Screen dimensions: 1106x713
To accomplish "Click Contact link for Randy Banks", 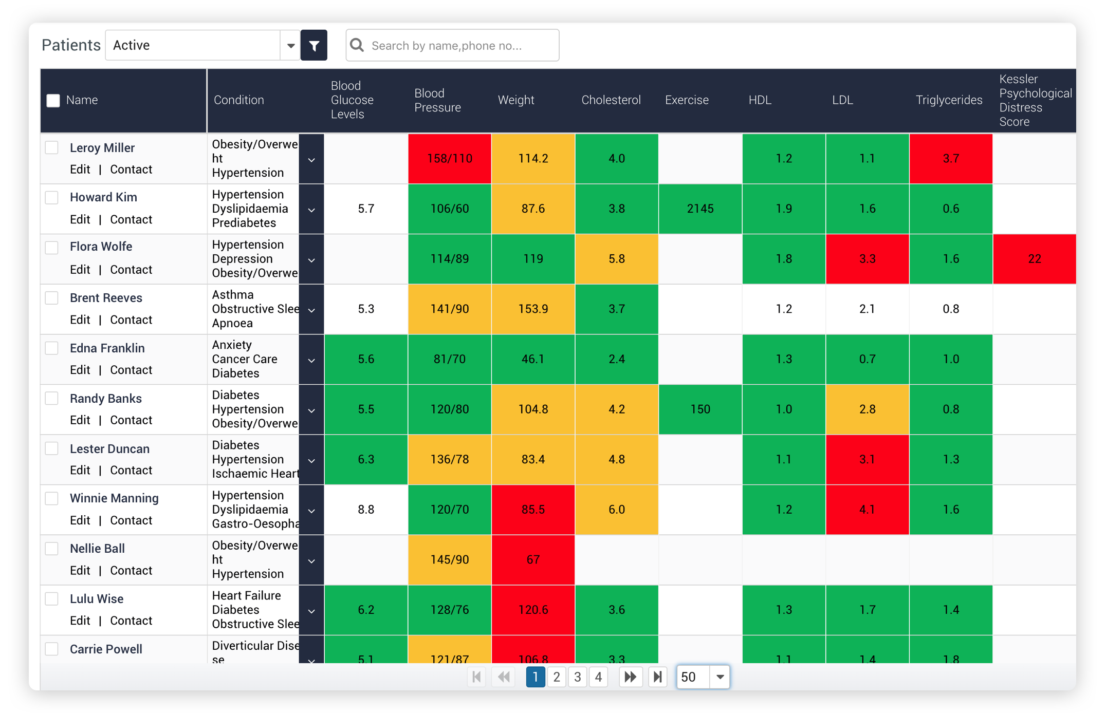I will pos(131,420).
